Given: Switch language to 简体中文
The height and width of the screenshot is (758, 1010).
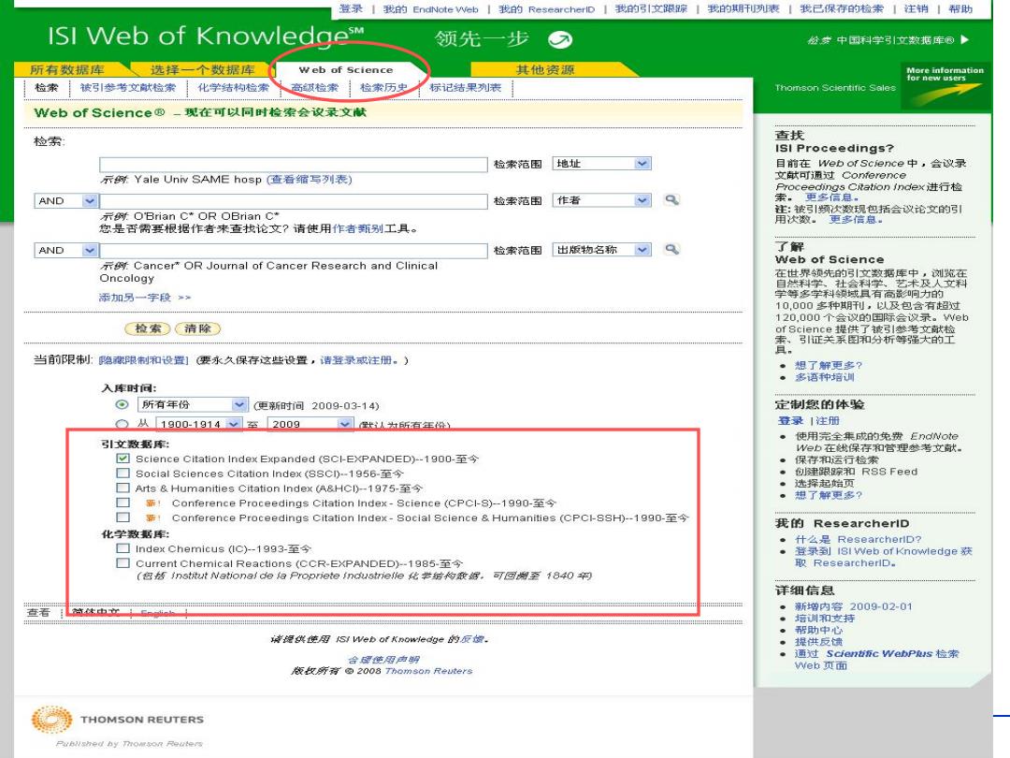Looking at the screenshot, I should pos(95,612).
